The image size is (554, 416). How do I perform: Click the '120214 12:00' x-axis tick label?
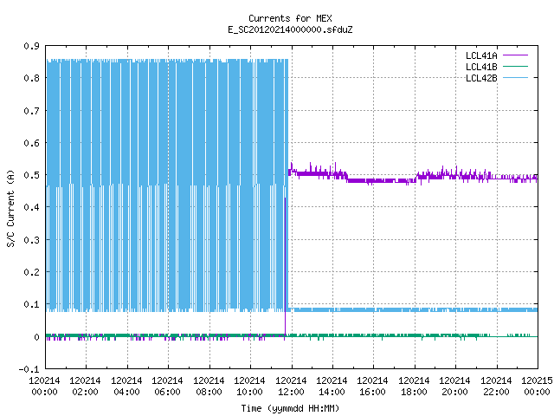pos(291,387)
